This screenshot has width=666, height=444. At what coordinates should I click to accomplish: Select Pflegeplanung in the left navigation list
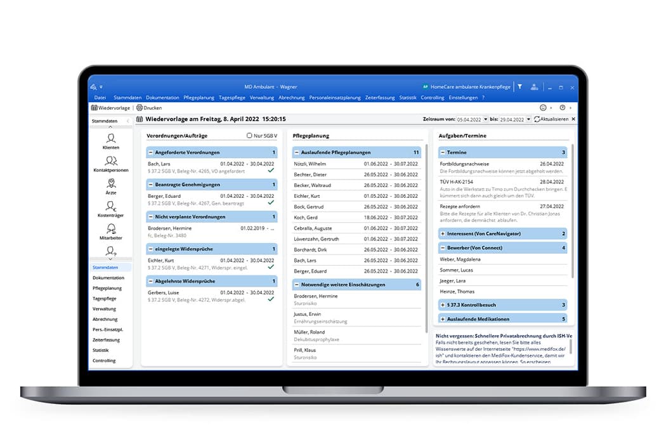(x=107, y=288)
